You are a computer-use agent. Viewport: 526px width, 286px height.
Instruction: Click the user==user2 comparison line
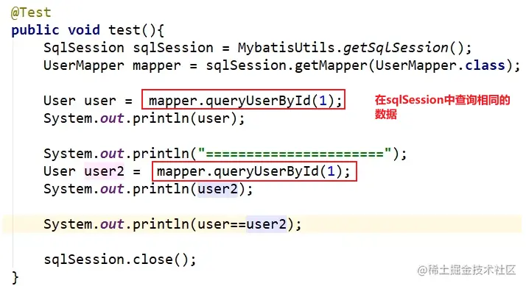173,224
